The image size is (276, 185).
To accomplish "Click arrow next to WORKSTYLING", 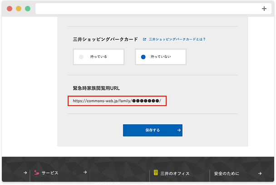I will [145, 184].
